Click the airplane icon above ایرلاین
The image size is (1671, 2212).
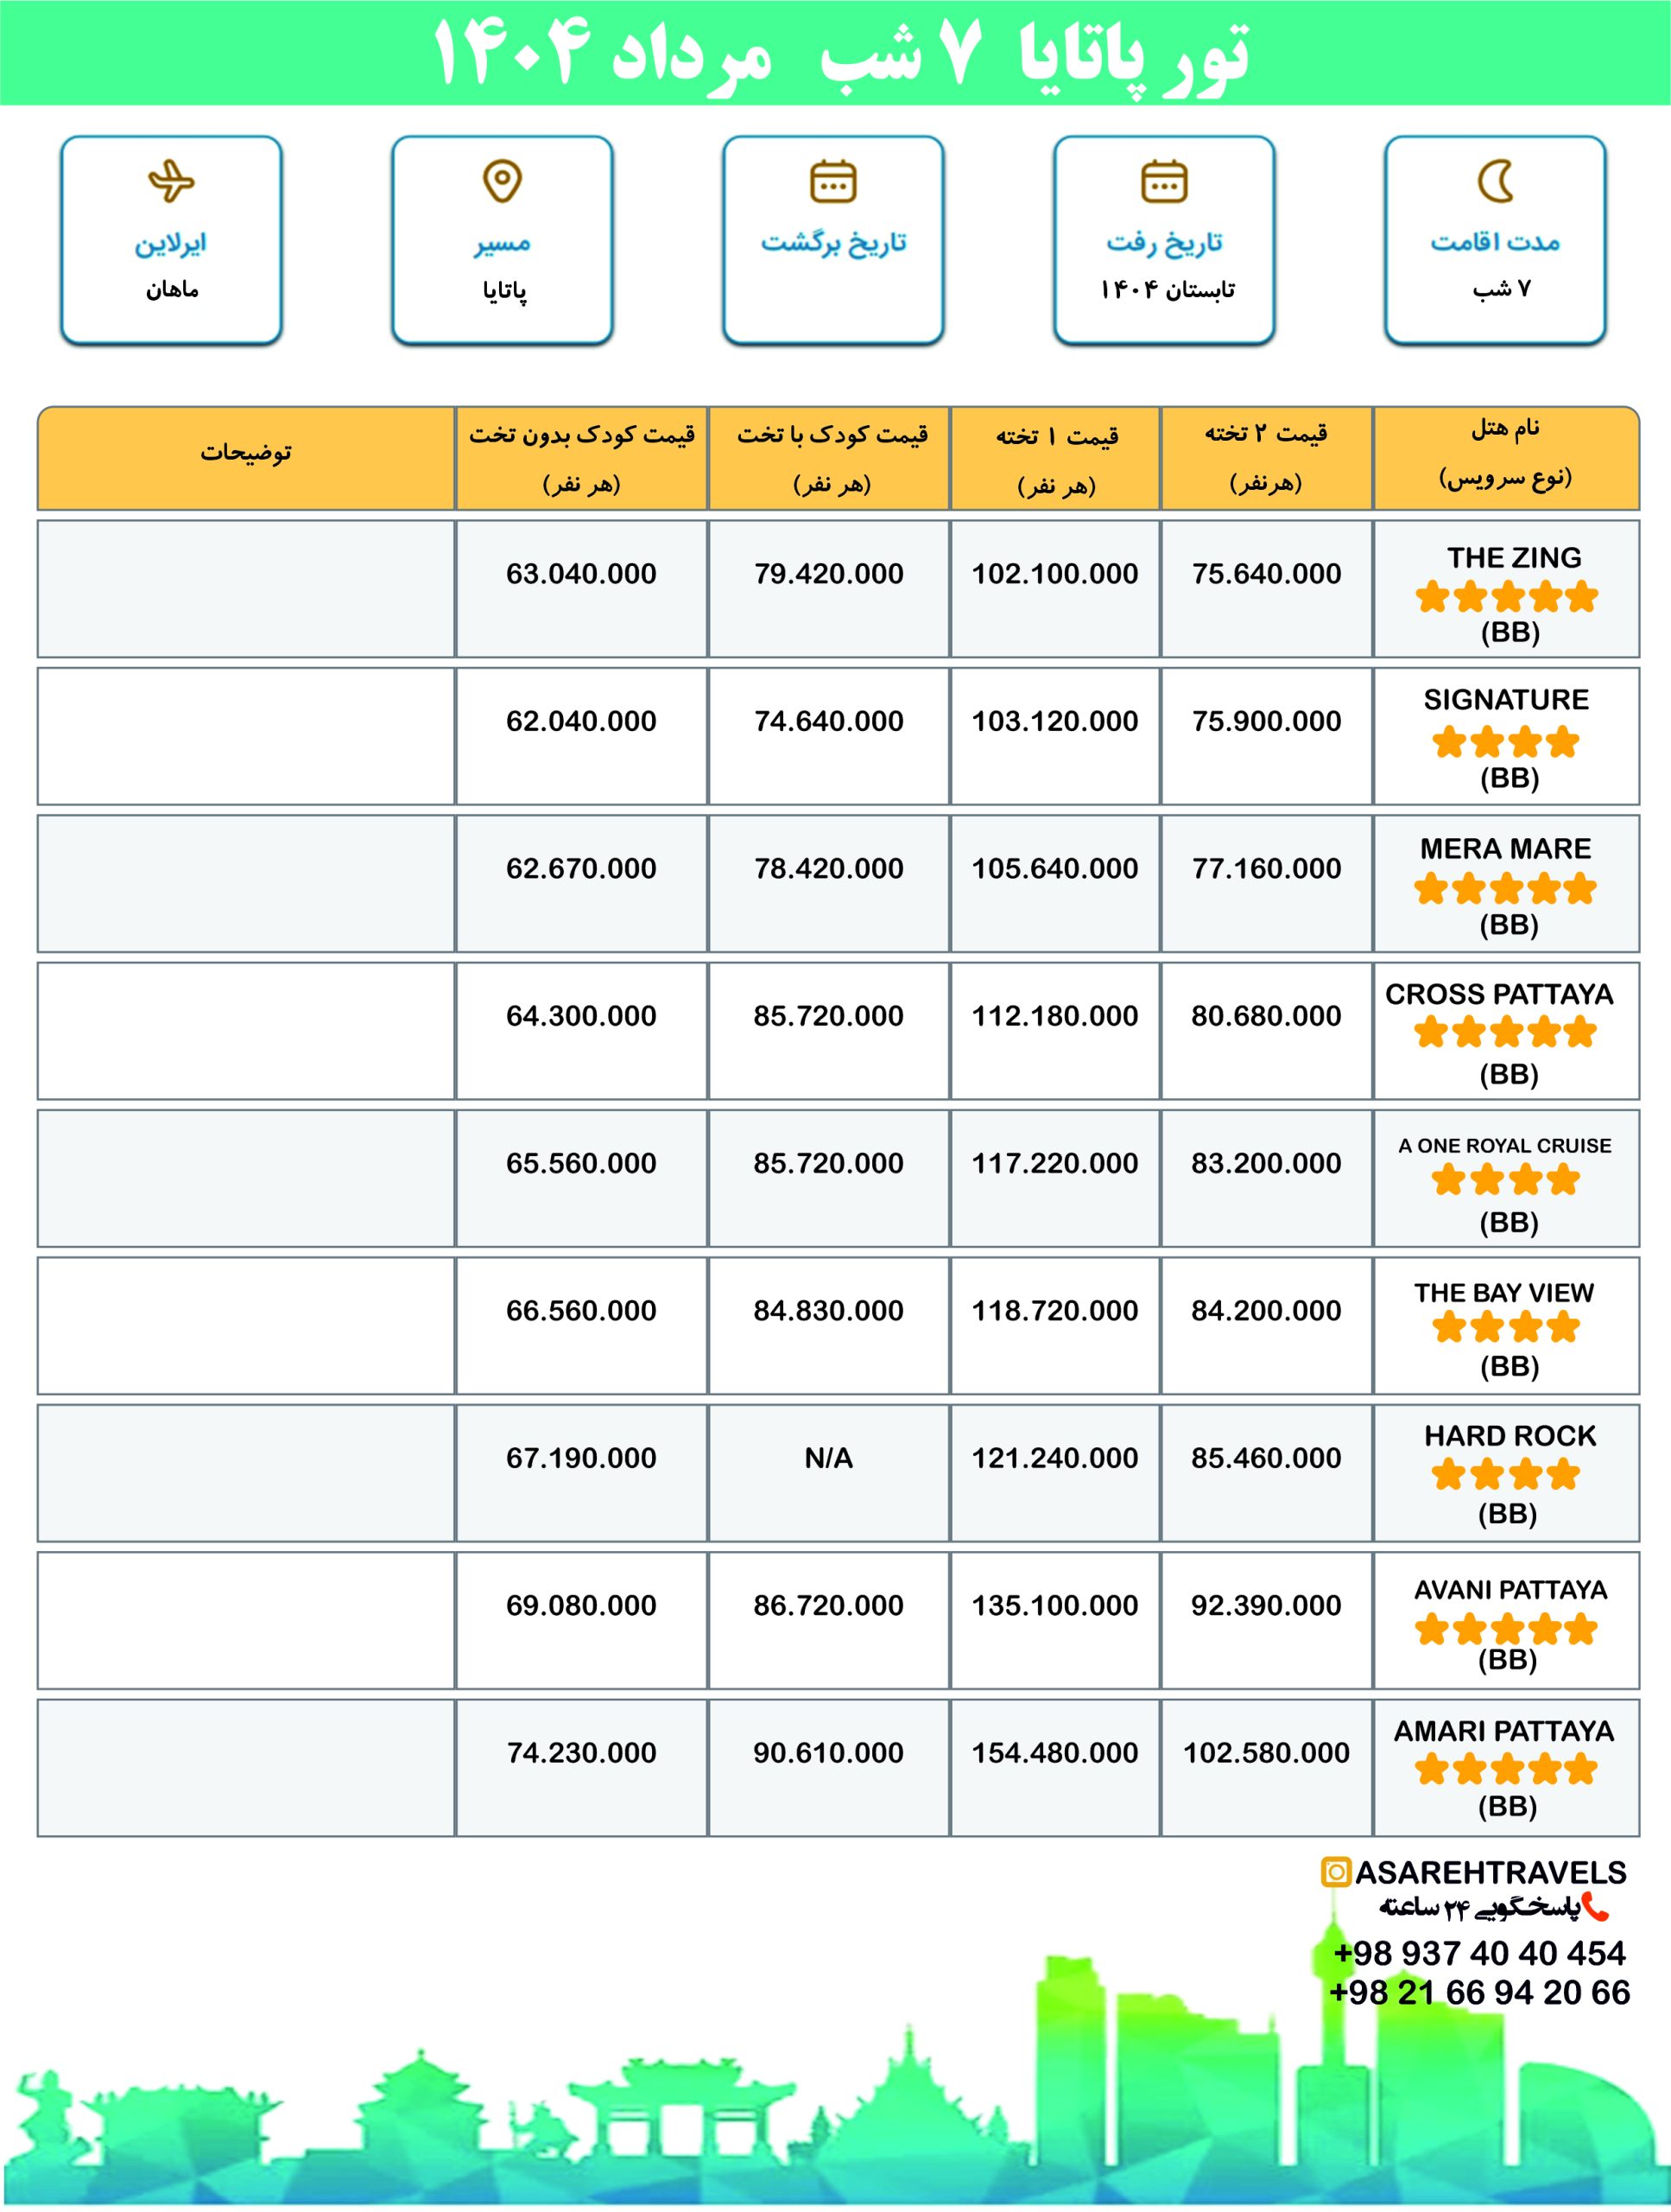171,181
